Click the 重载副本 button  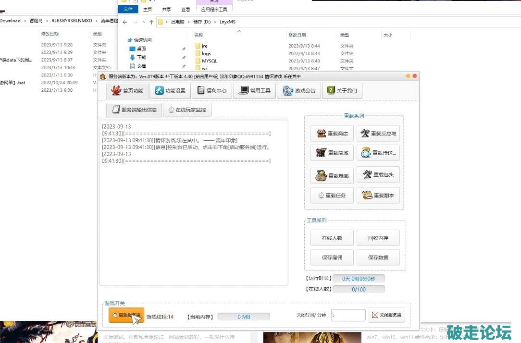(378, 196)
